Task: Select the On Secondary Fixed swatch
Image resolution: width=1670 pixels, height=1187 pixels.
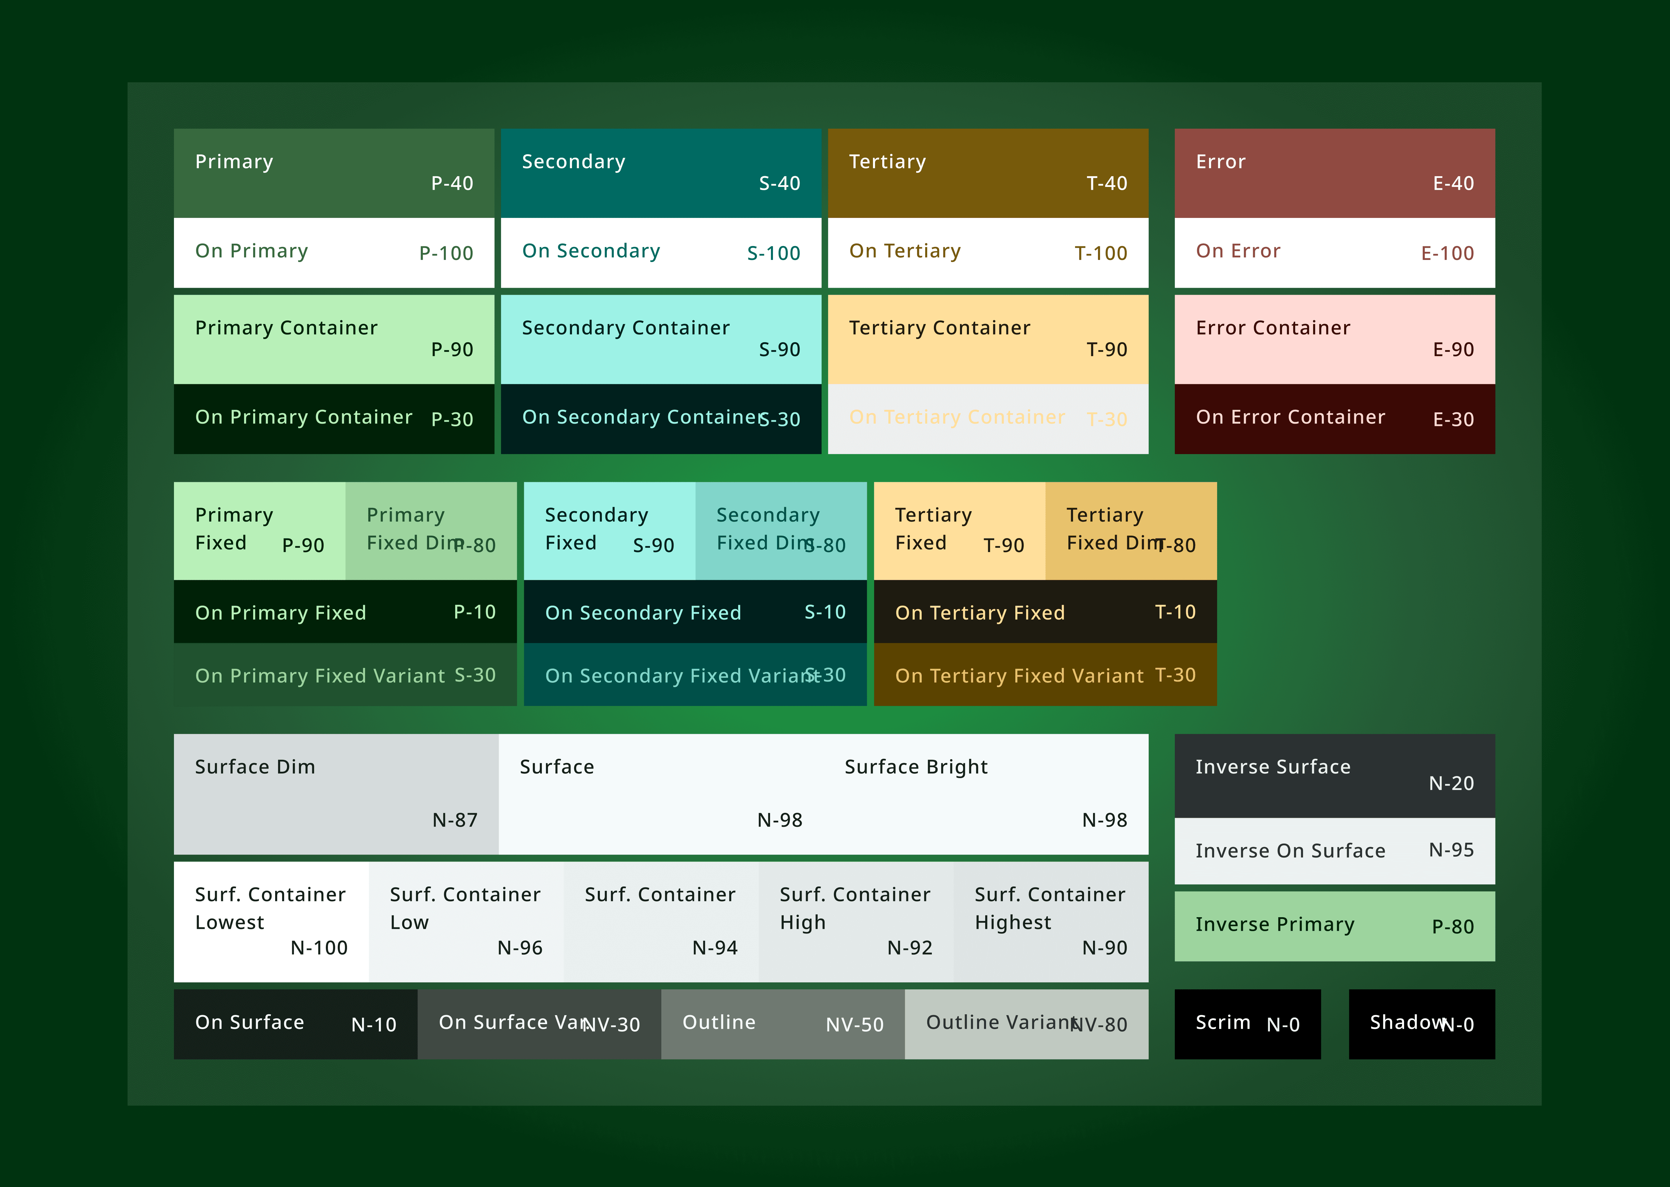Action: coord(695,612)
